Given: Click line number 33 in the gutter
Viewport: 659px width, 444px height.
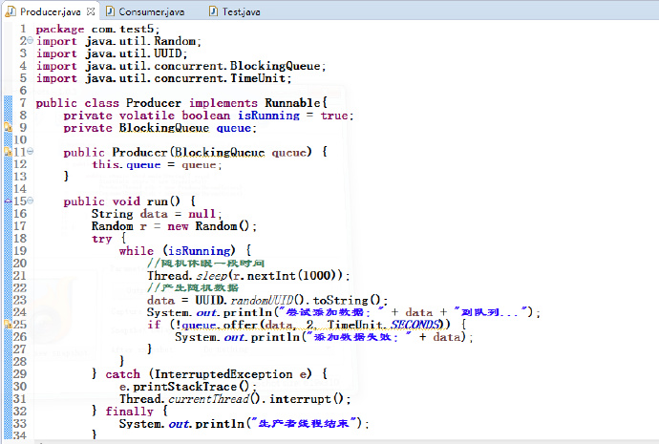Looking at the screenshot, I should 20,423.
